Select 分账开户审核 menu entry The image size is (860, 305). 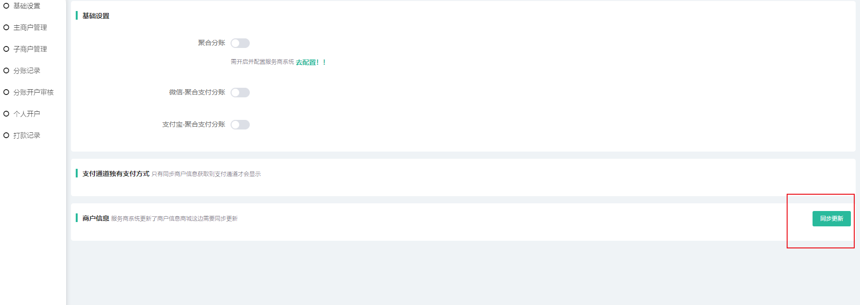click(x=34, y=92)
